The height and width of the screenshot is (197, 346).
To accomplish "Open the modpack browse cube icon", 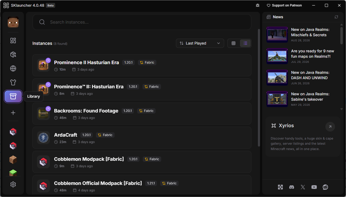I will pos(13,54).
